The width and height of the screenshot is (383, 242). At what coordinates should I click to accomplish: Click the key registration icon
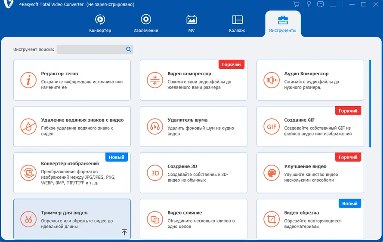click(x=309, y=4)
